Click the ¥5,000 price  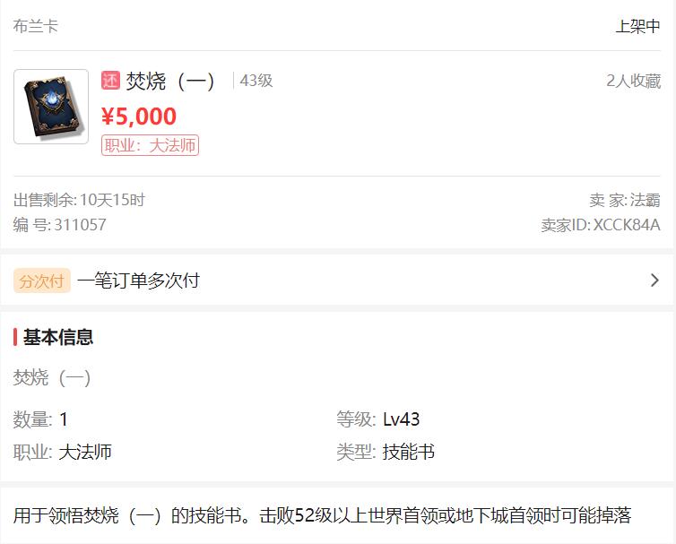[139, 117]
